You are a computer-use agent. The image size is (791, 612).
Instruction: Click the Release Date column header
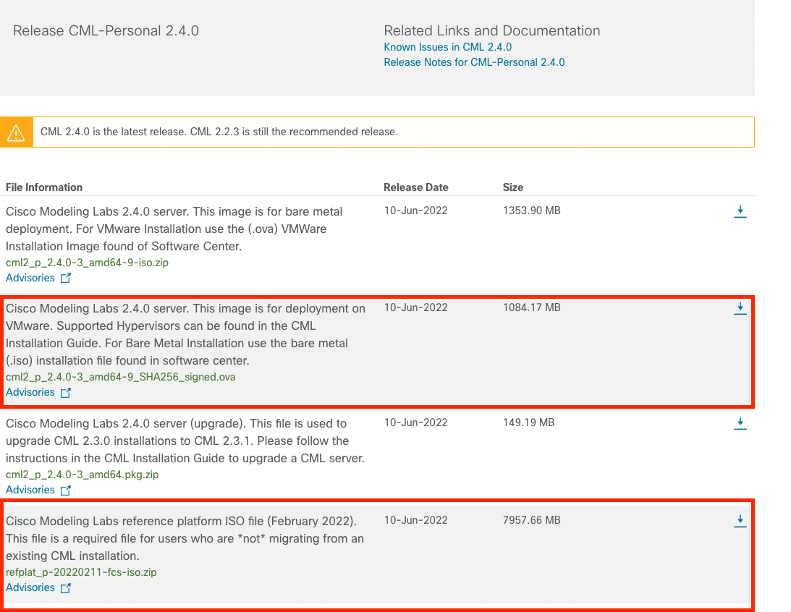point(415,187)
